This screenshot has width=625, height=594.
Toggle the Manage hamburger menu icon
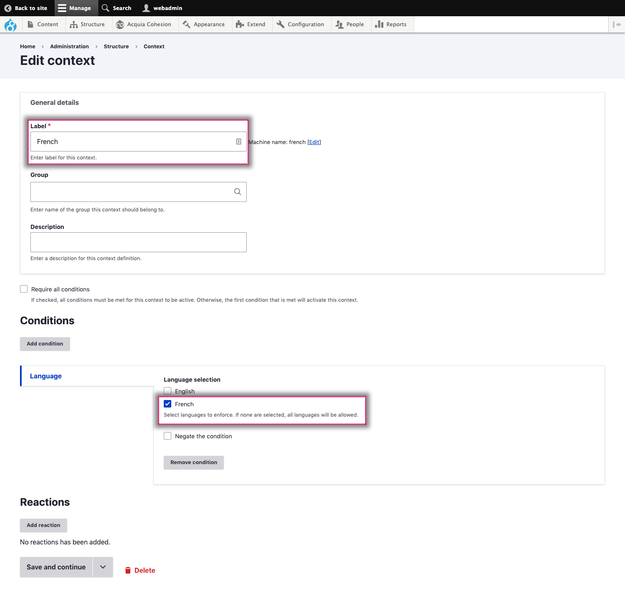pos(62,8)
